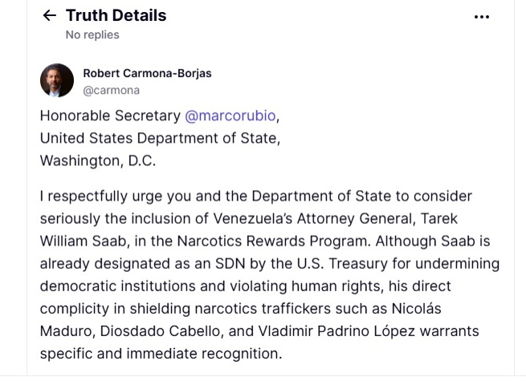Open the three-dot more options menu

click(x=482, y=17)
